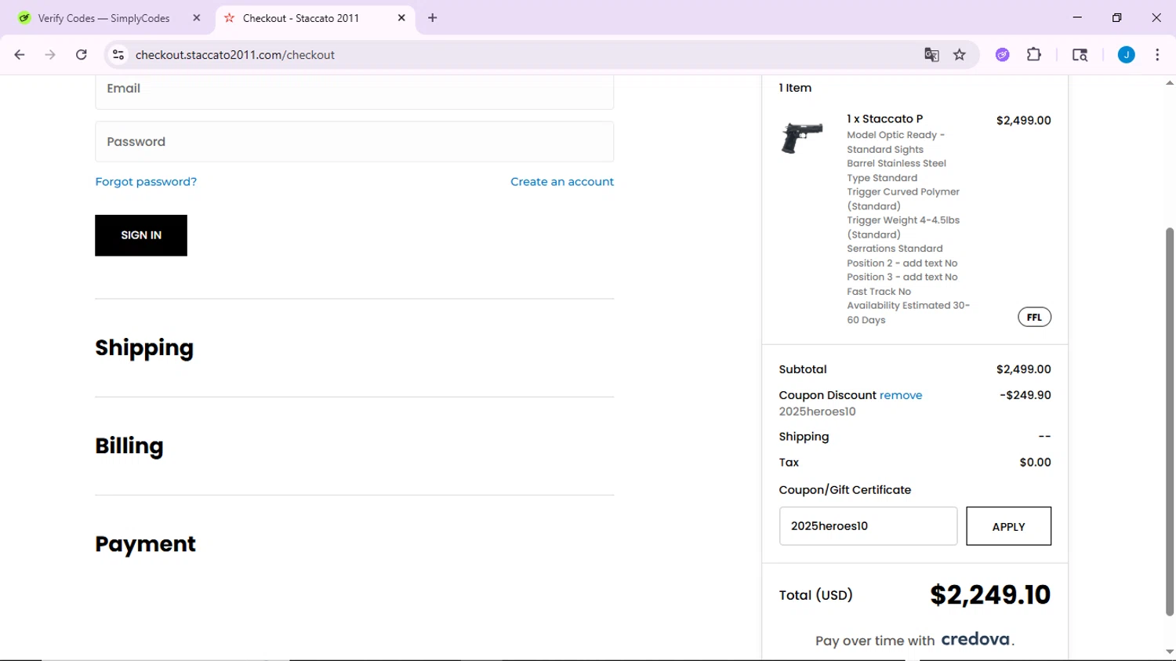The image size is (1176, 661).
Task: Remove the coupon discount
Action: coord(901,395)
